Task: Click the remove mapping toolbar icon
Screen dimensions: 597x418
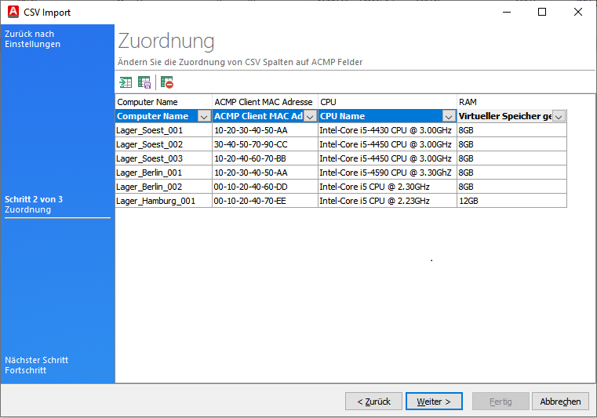Action: [166, 82]
